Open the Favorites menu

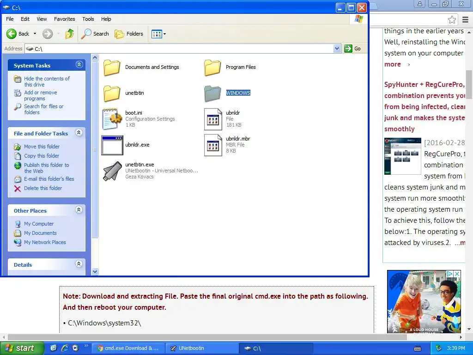pos(65,19)
